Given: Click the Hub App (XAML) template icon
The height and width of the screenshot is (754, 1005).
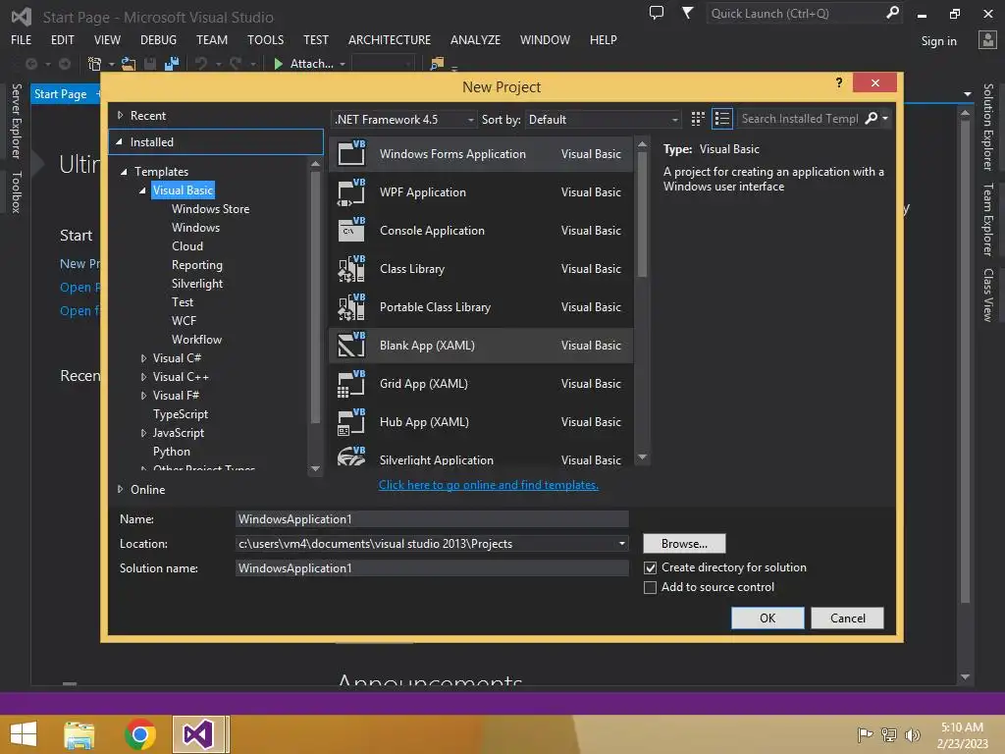Looking at the screenshot, I should pos(351,422).
